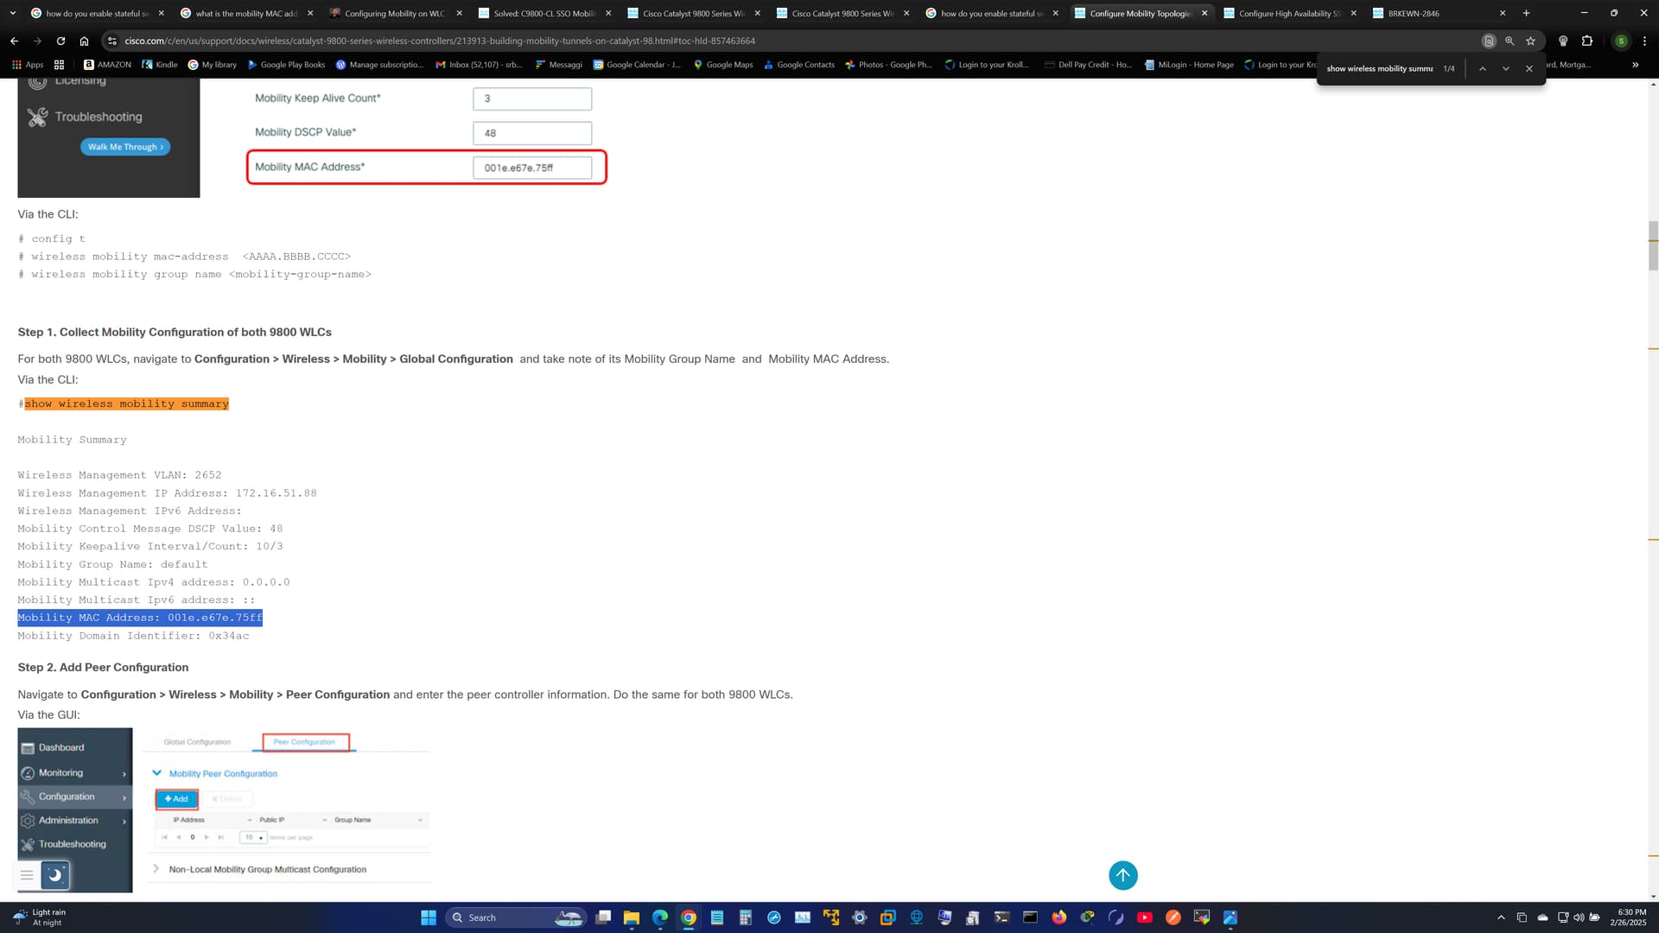Viewport: 1659px width, 933px height.
Task: Show hidden system tray icons
Action: (1501, 917)
